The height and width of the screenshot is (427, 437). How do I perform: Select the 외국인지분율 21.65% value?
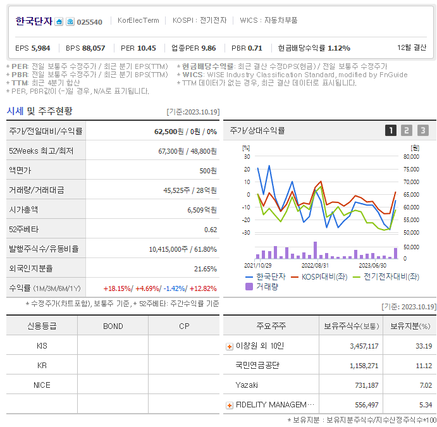pos(206,269)
